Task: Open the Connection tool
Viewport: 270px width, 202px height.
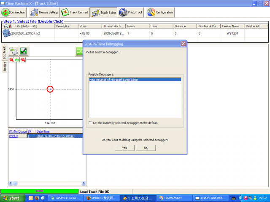Action: [13, 12]
